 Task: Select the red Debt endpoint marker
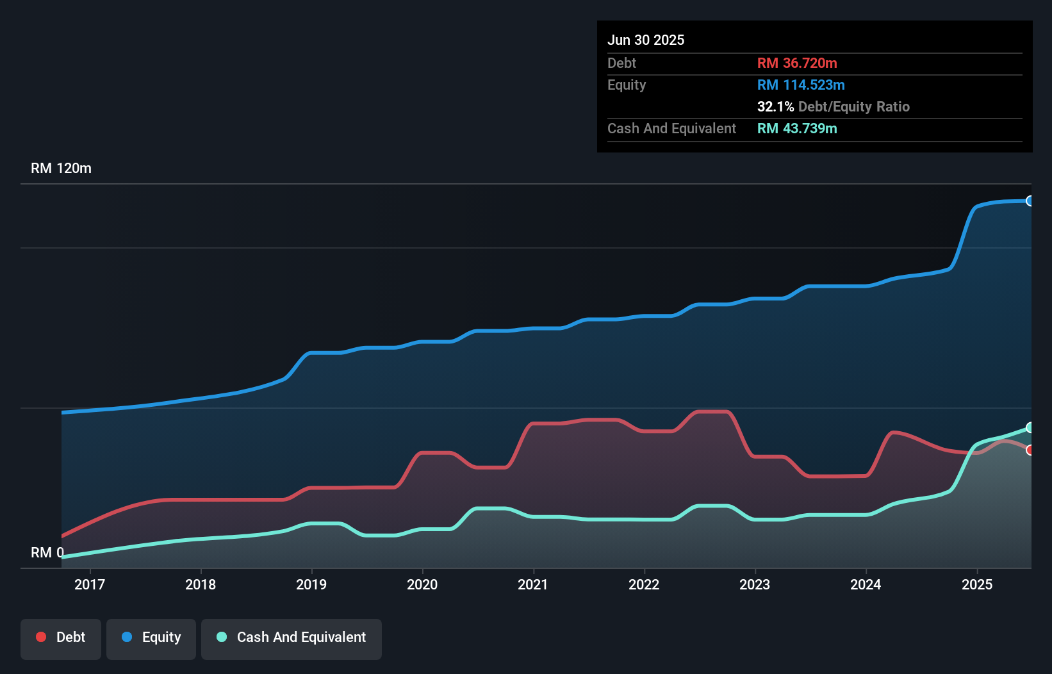[1030, 450]
